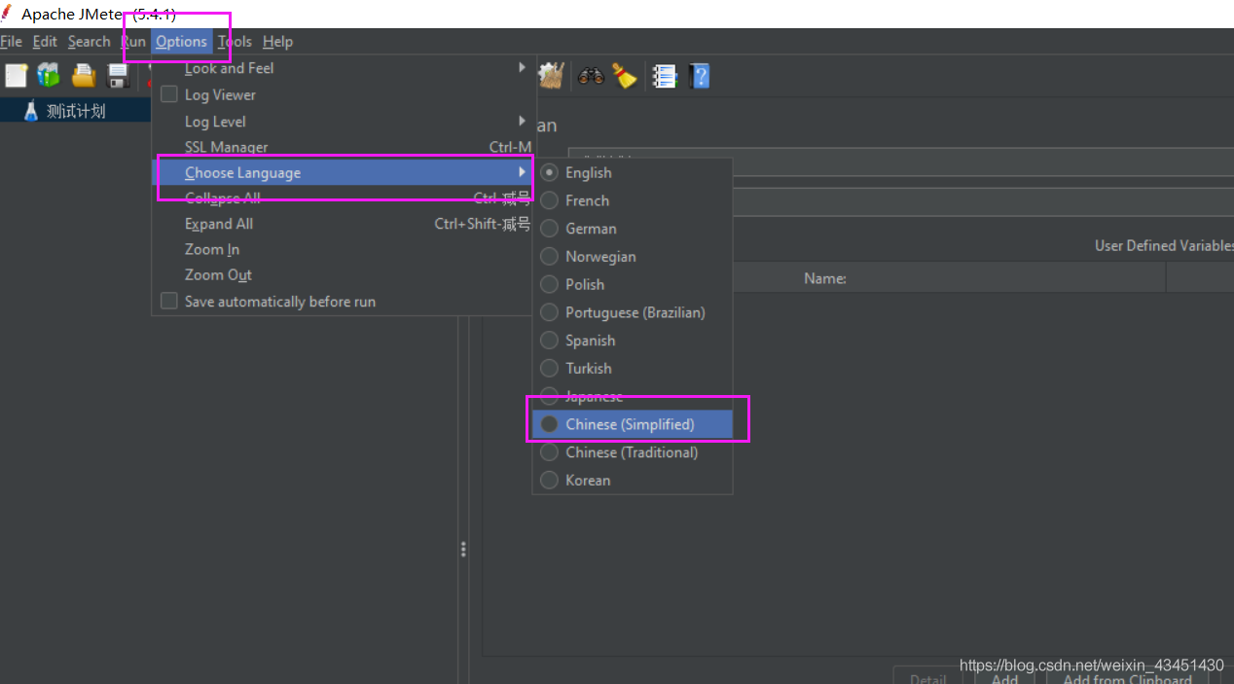The height and width of the screenshot is (684, 1234).
Task: Click the Reset Search broom icon
Action: click(625, 76)
